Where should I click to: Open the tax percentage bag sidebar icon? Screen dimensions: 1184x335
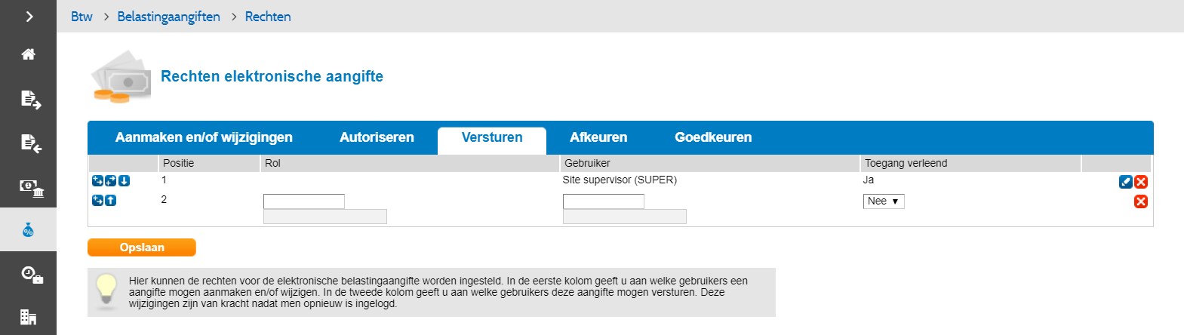(28, 230)
